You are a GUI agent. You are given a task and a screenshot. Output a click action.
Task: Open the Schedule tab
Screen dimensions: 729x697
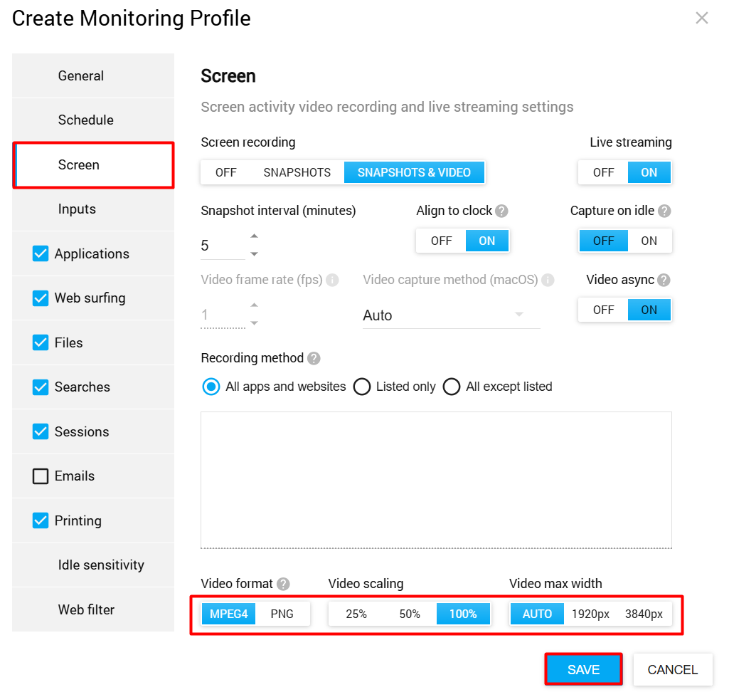[86, 120]
